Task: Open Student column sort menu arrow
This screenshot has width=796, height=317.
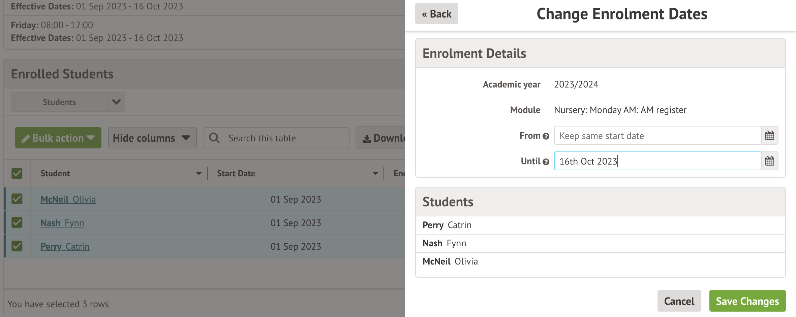Action: (199, 173)
